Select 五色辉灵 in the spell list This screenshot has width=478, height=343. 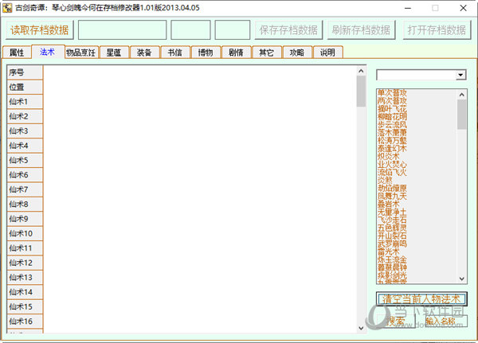tap(392, 228)
